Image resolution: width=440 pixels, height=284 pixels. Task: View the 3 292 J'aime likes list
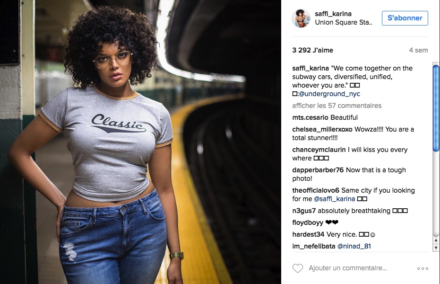click(x=312, y=50)
